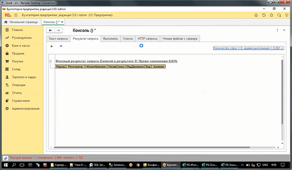Open the main hamburger menu next to 1C logo
Viewport: 292px width, 170px height.
[16, 15]
